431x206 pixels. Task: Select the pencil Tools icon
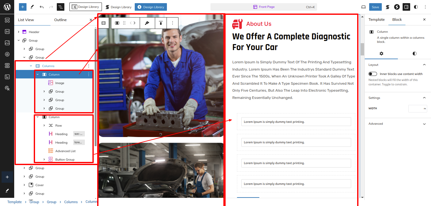click(x=32, y=7)
